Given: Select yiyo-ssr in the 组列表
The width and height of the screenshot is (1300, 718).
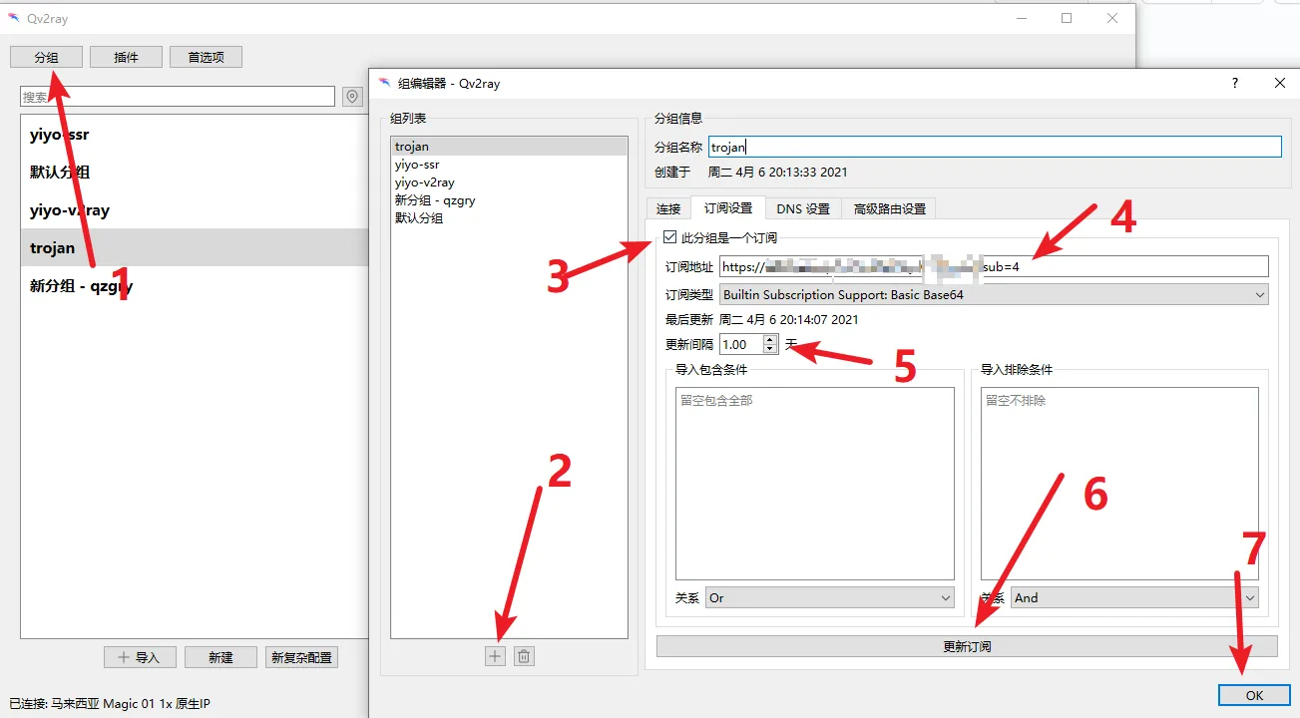Looking at the screenshot, I should [510, 165].
